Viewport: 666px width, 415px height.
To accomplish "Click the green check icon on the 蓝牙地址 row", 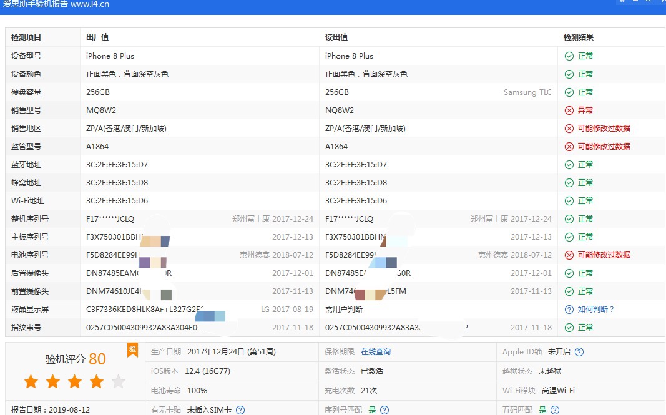I will point(569,164).
